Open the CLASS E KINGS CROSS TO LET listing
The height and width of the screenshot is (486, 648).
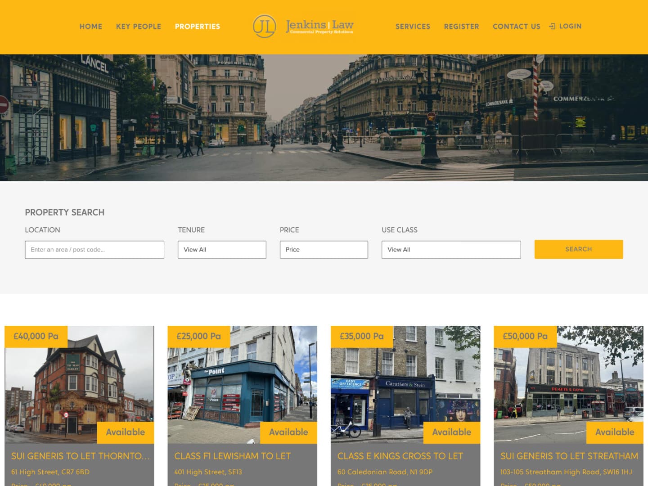click(400, 456)
